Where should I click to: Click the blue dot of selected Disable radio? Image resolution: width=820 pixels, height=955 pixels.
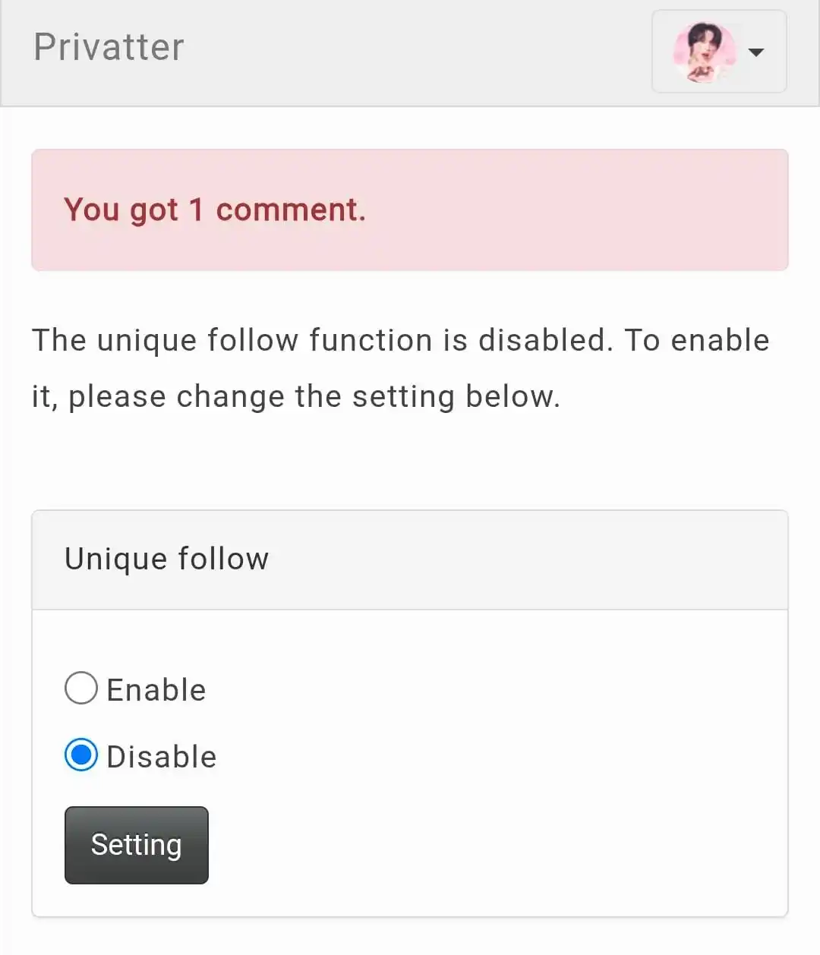[x=81, y=755]
